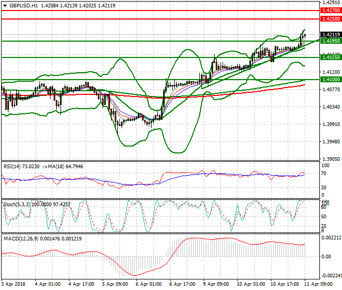342x290 pixels.
Task: Click the Stochastic scale value 50
Action: tap(324, 217)
